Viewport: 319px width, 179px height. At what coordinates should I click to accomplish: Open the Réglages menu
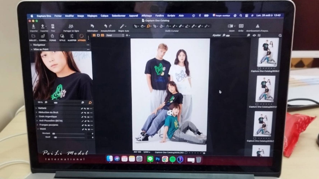tap(92, 16)
